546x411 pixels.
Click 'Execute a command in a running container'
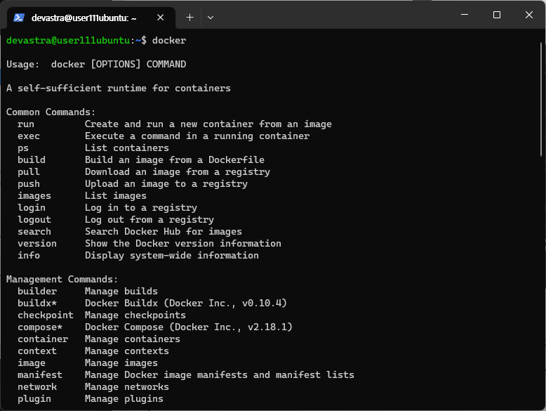[x=197, y=136]
